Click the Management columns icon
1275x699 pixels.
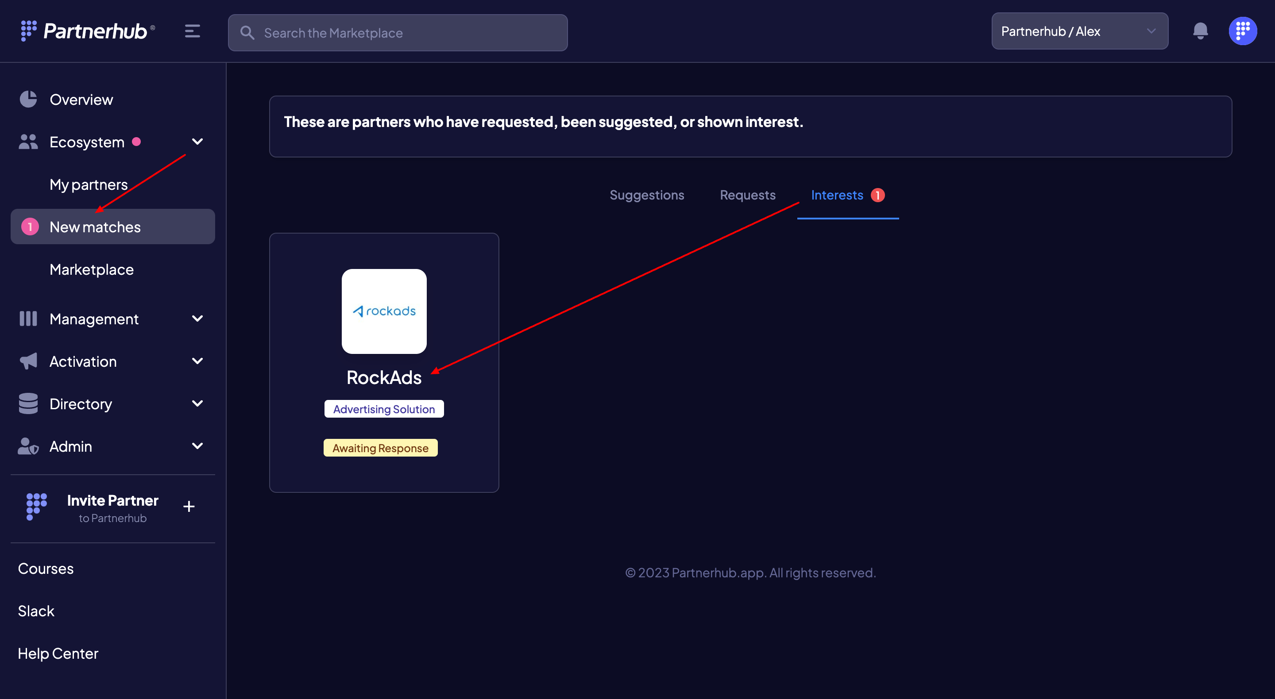[x=28, y=319]
